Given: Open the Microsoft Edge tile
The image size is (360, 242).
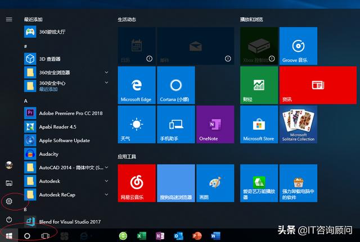Looking at the screenshot, I should pos(136,85).
